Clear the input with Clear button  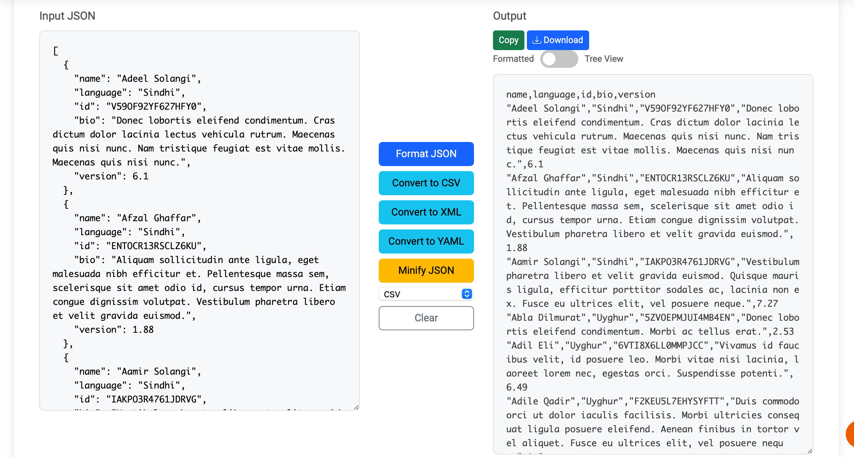(x=426, y=318)
